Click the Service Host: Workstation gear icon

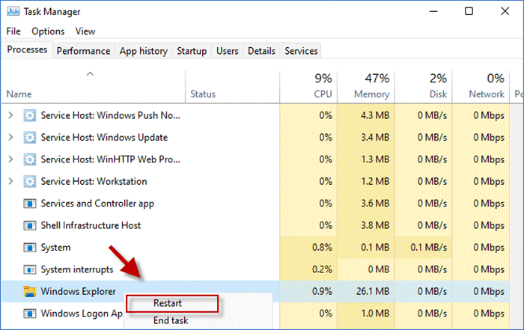point(30,182)
